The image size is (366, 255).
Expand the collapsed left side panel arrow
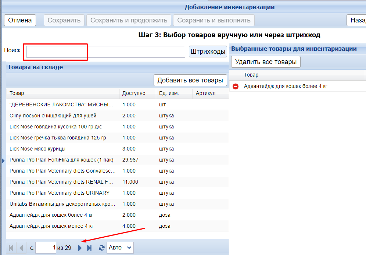coord(3,160)
